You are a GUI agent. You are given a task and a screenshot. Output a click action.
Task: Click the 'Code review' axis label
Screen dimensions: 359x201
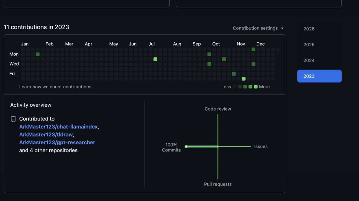point(218,109)
